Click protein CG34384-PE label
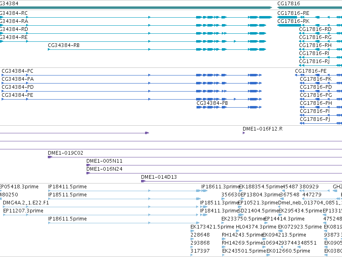 click(x=17, y=95)
